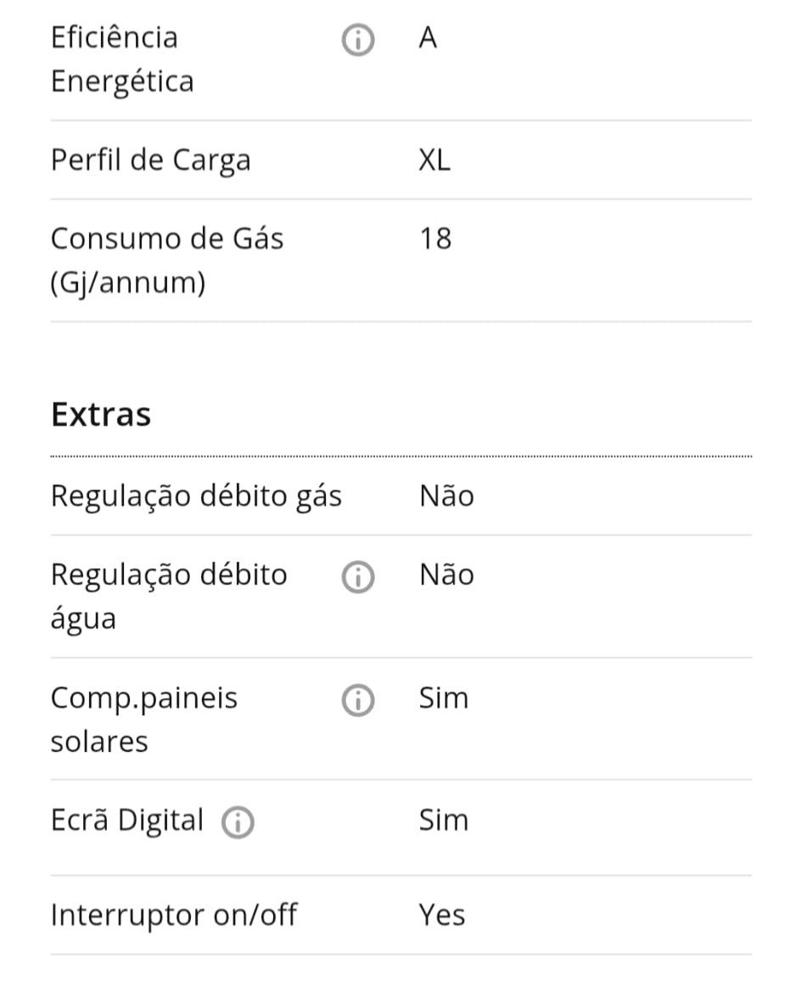Show info tooltip for Comp.paineis solares
801x1003 pixels.
357,700
